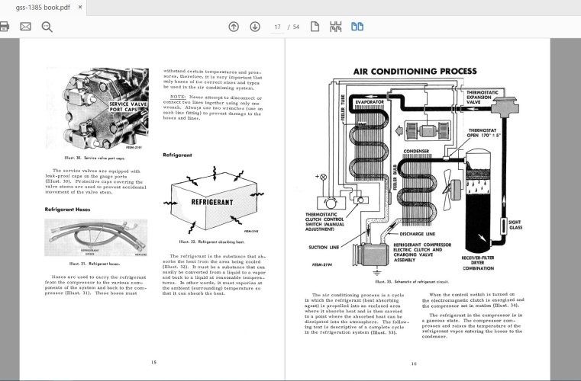Click the 'Refrigerant' section heading
This screenshot has width=581, height=381.
[177, 155]
